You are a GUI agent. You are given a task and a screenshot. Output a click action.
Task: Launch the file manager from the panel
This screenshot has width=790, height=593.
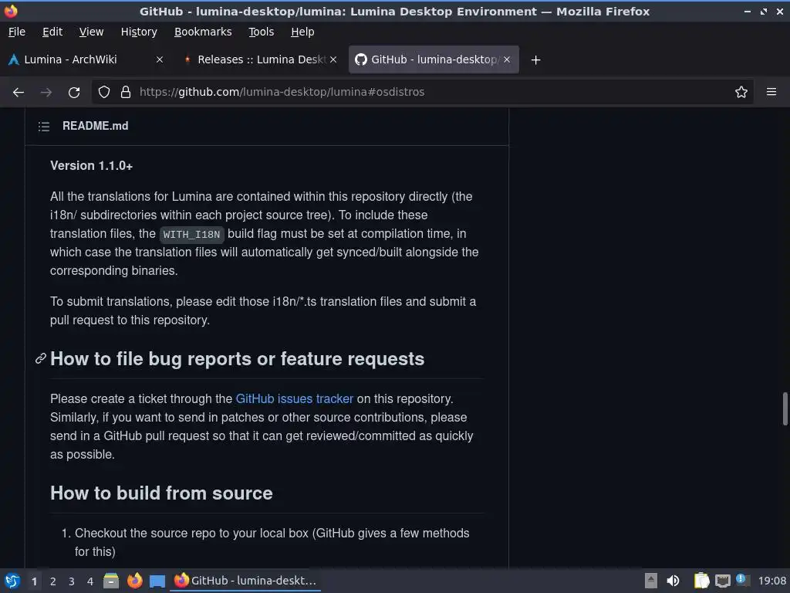tap(111, 581)
